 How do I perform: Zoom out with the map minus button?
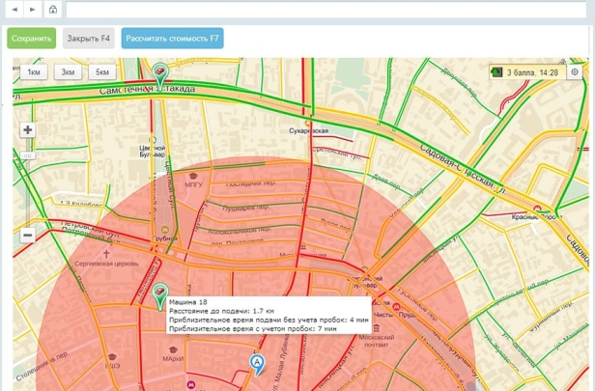(x=27, y=235)
